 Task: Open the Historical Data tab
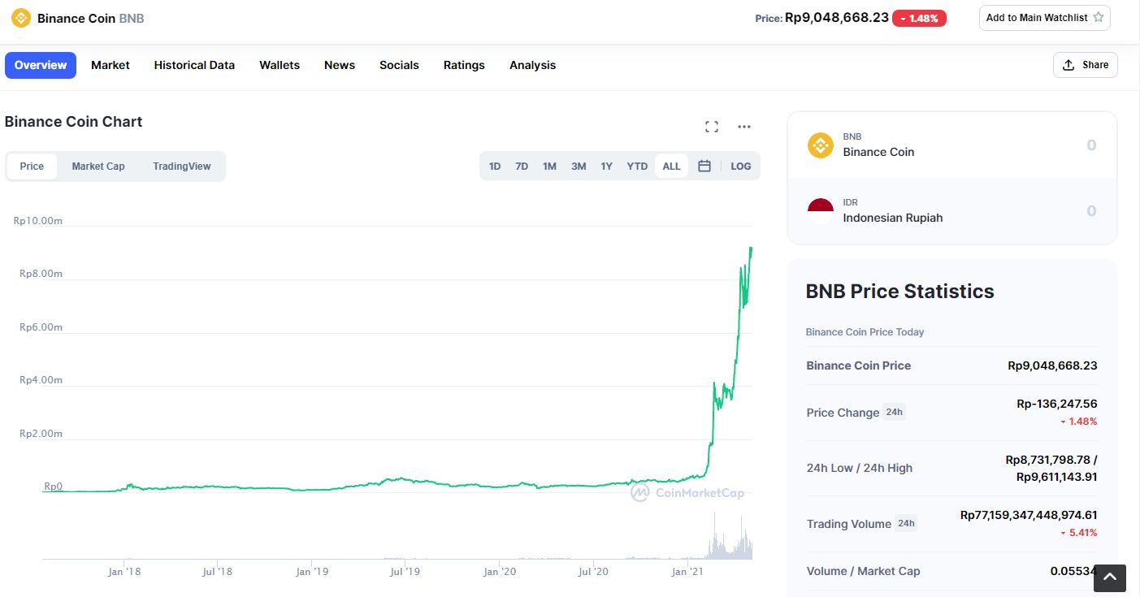[x=194, y=65]
